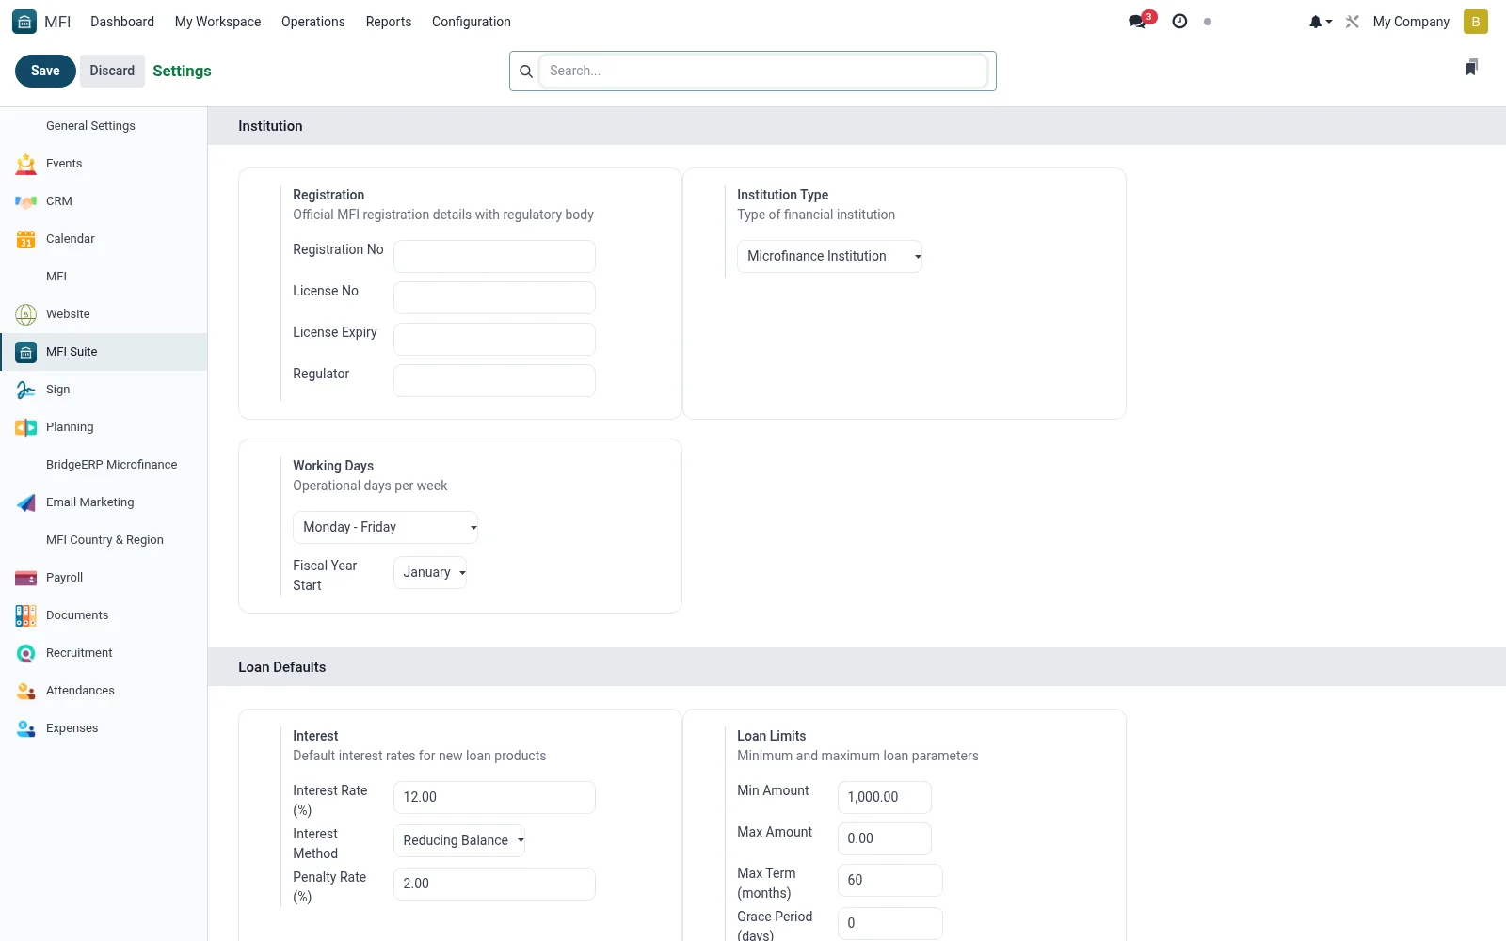Screen dimensions: 1506x941
Task: Select MFI Country & Region in the sidebar
Action: 104,540
